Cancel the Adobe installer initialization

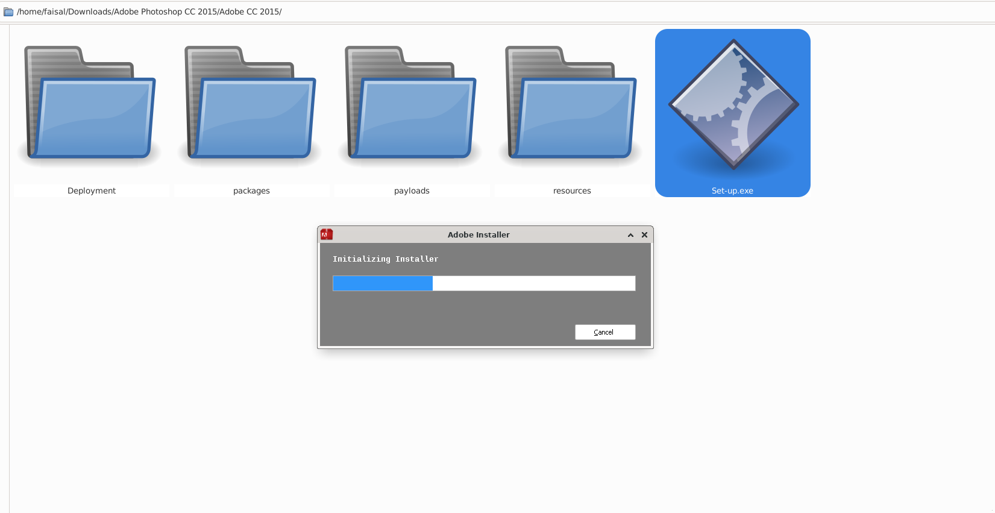tap(605, 332)
